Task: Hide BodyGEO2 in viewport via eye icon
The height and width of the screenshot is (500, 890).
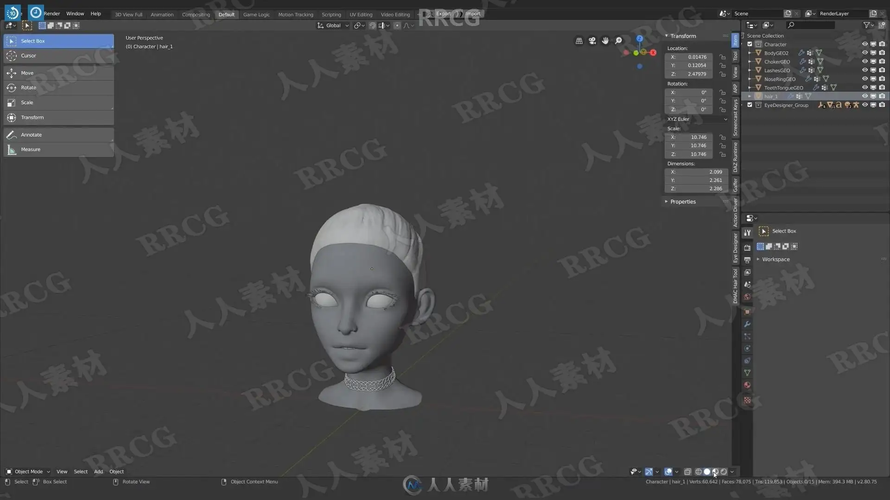Action: pos(865,53)
